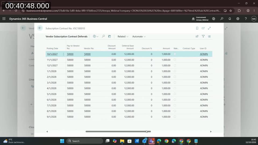The height and width of the screenshot is (145, 258).
Task: Open the Vendor No. column header menu
Action: click(89, 48)
